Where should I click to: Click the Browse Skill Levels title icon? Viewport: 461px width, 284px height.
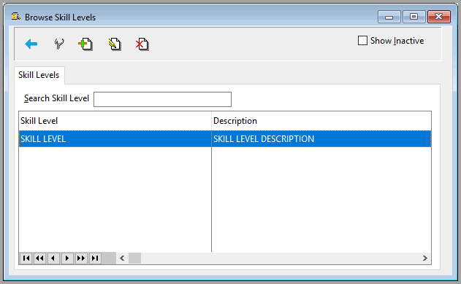click(x=15, y=17)
